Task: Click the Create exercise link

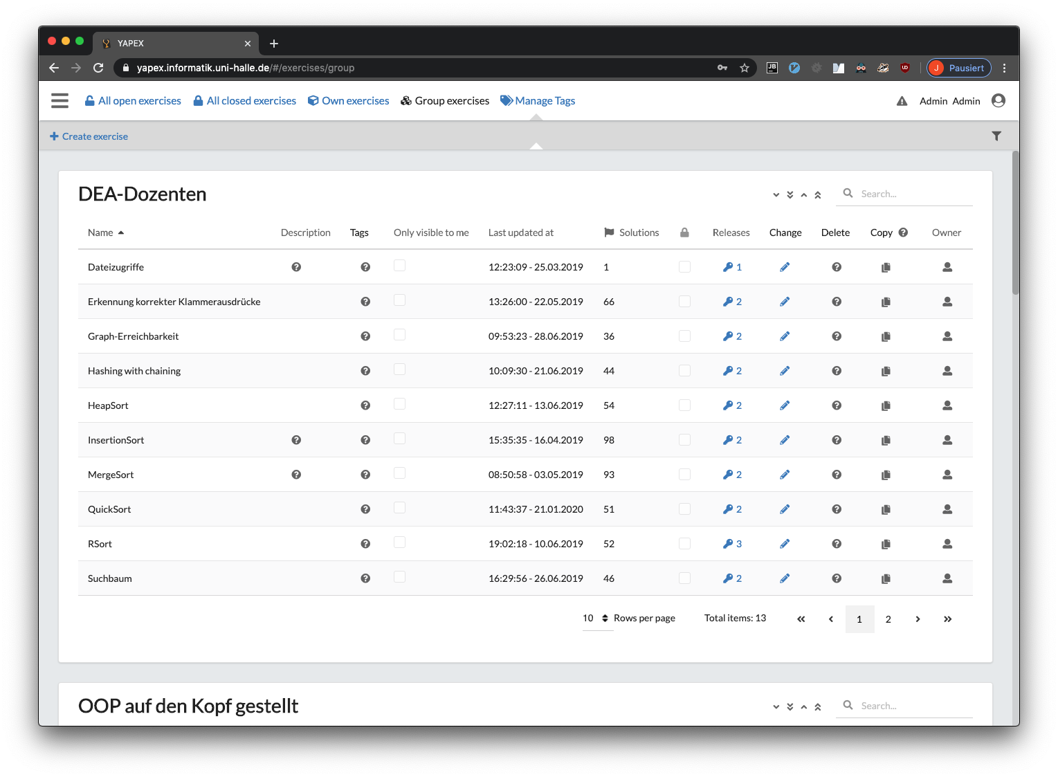Action: [89, 136]
